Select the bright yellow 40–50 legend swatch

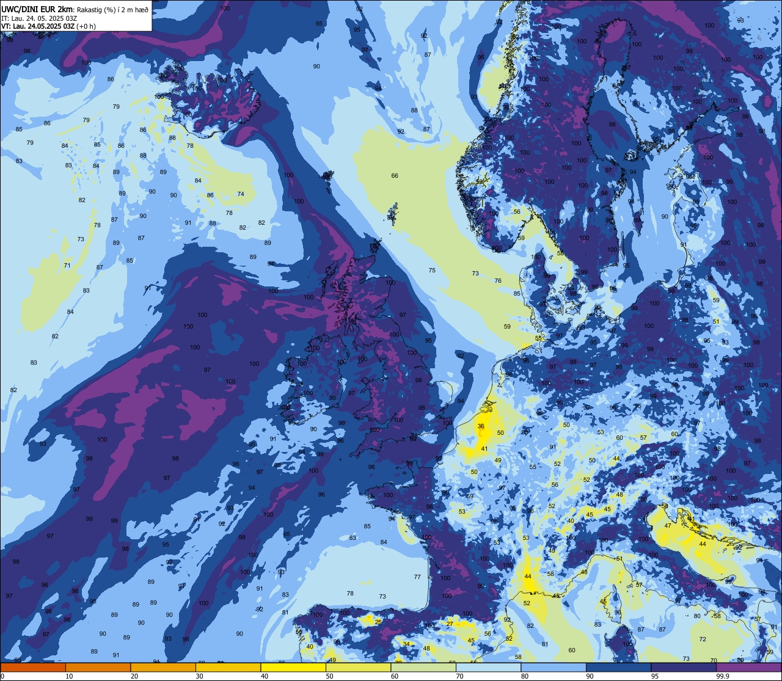click(x=293, y=667)
